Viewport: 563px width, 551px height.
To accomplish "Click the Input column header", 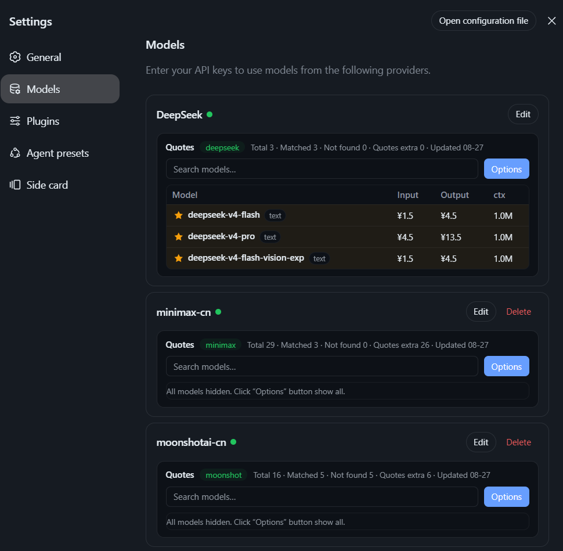I will click(407, 195).
